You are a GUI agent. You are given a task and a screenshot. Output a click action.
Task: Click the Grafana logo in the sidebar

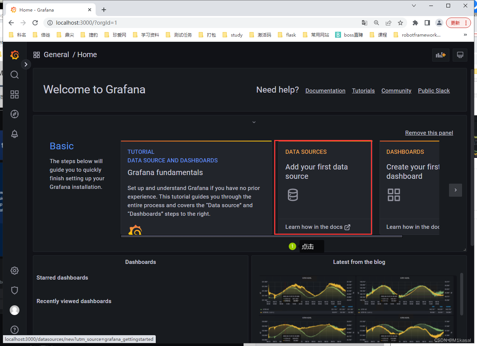pos(15,55)
